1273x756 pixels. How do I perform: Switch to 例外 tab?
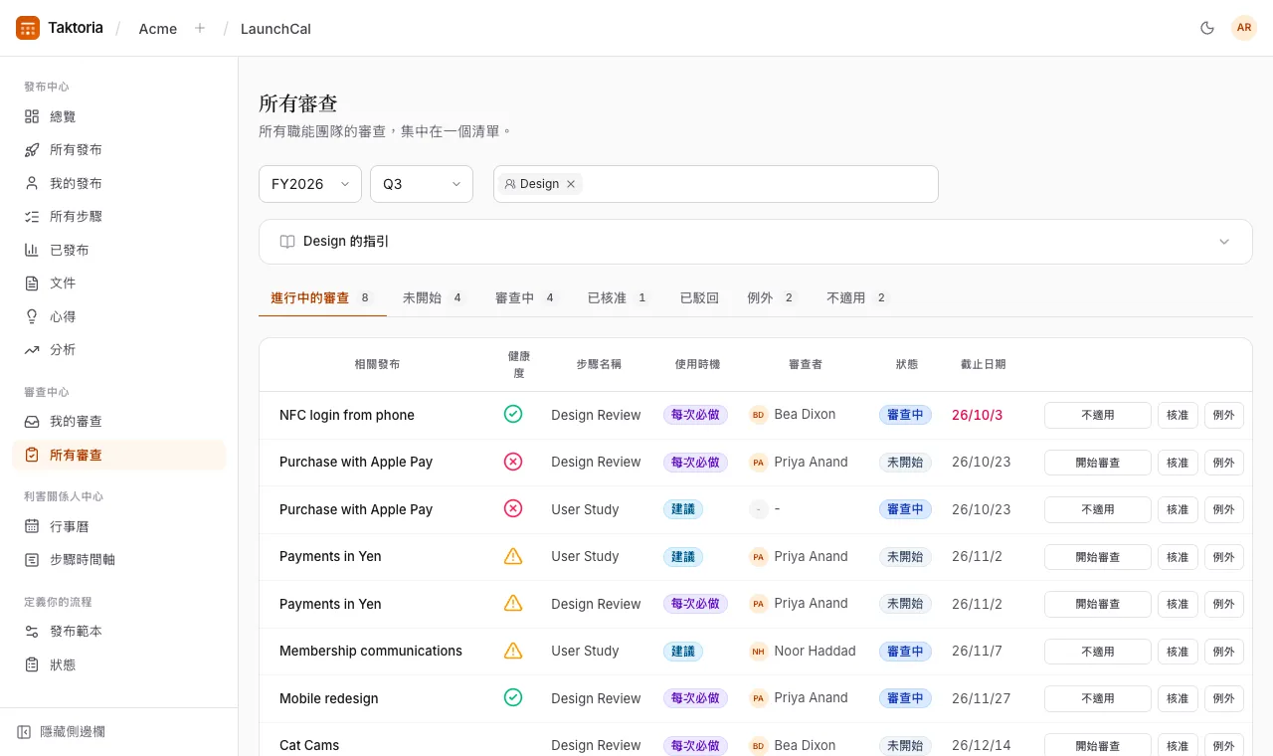(772, 297)
